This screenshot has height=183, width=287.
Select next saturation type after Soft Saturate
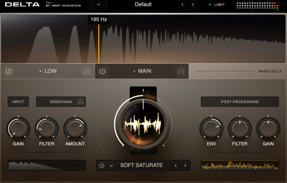point(185,166)
